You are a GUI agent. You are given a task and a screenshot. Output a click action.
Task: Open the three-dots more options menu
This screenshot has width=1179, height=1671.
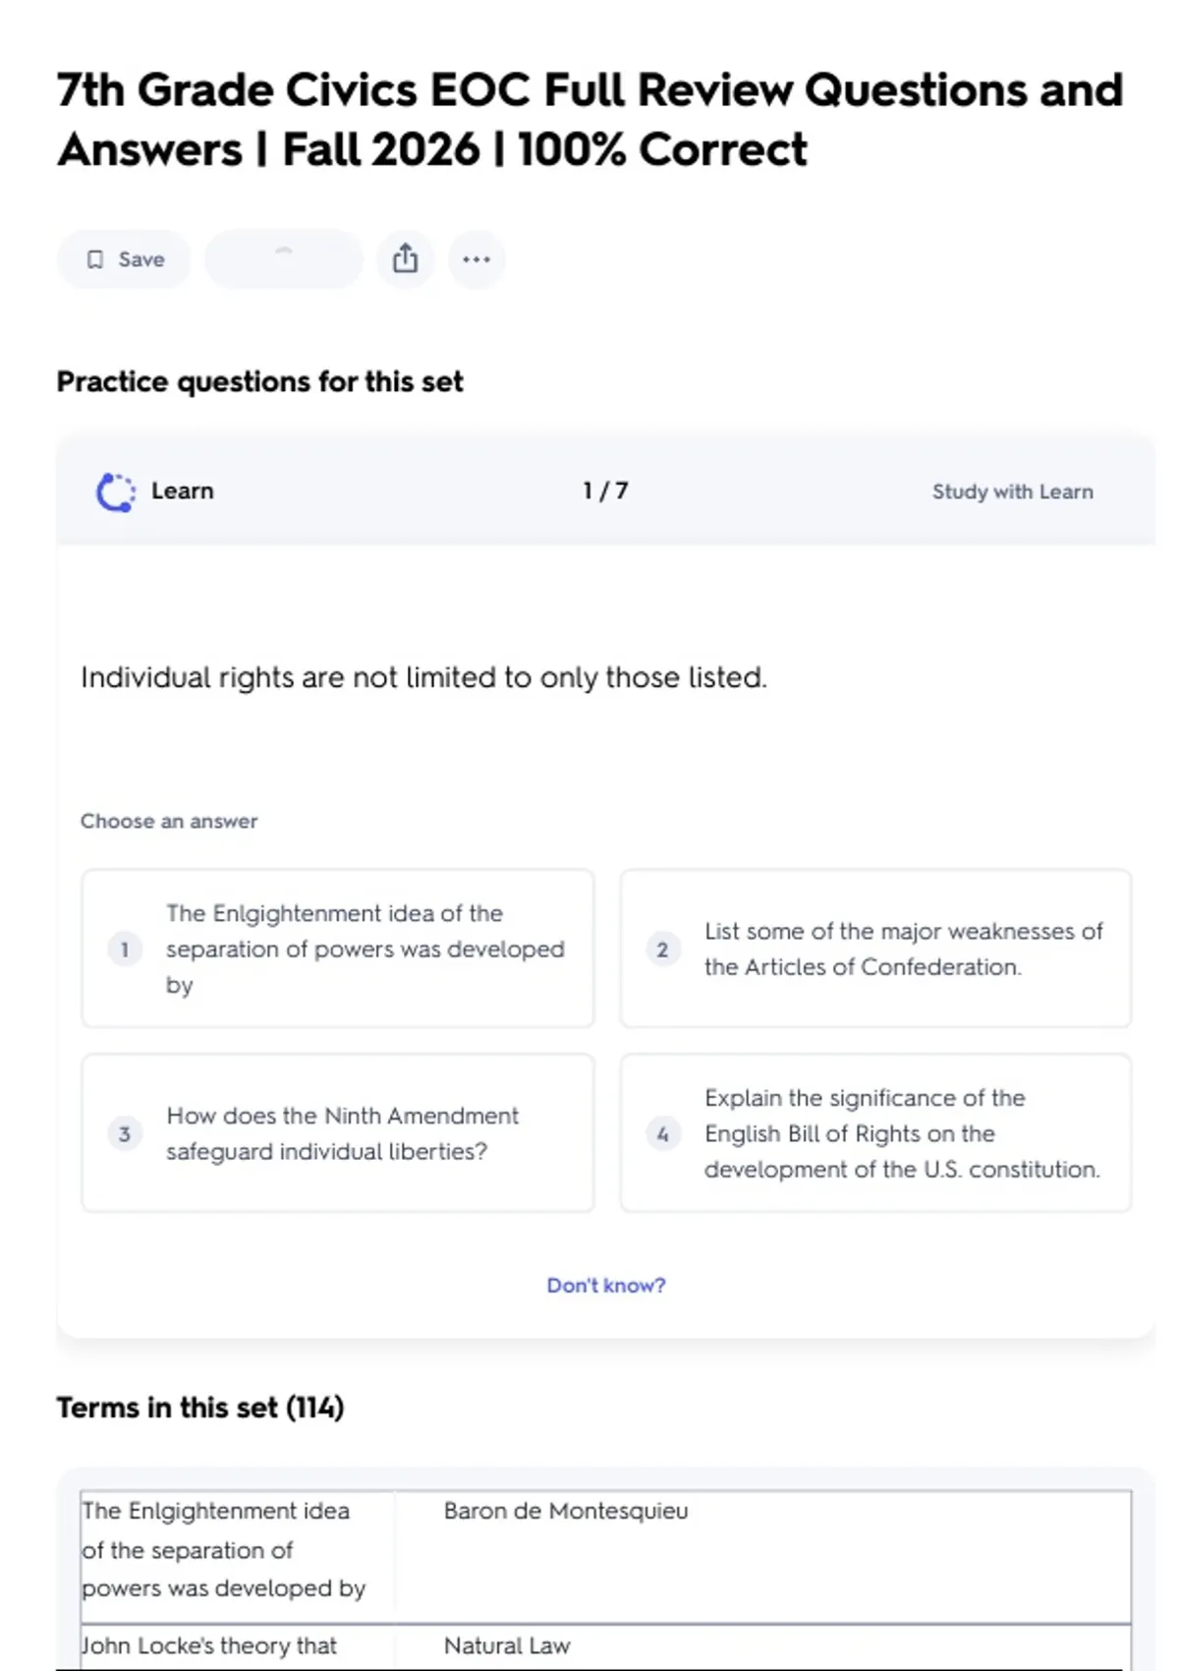(477, 259)
